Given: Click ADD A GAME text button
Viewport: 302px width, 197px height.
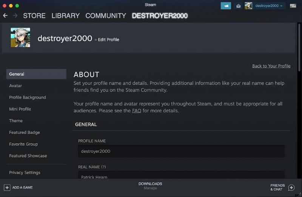Looking at the screenshot, I should tap(22, 187).
